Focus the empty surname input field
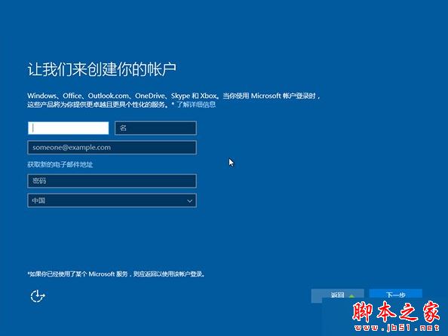Screen dimensions: 448x336 tap(69, 128)
